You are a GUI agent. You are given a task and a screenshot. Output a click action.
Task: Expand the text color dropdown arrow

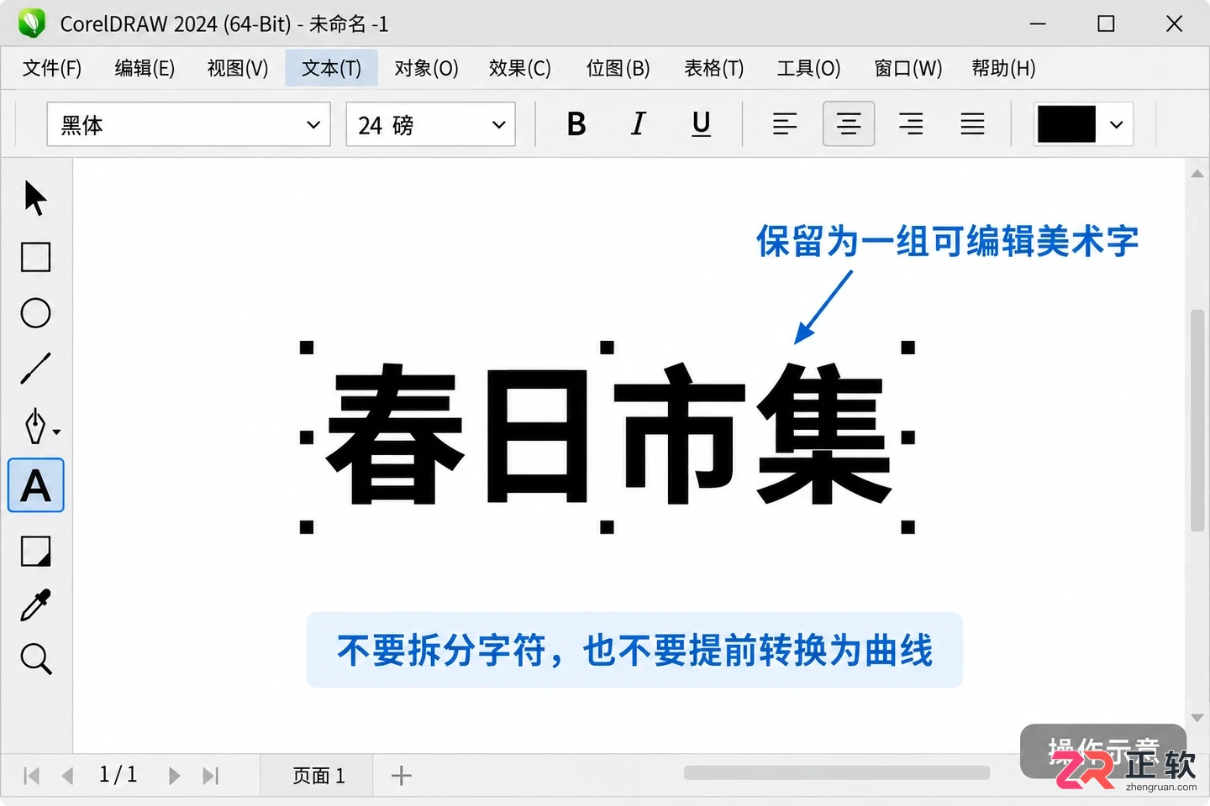tap(1116, 124)
